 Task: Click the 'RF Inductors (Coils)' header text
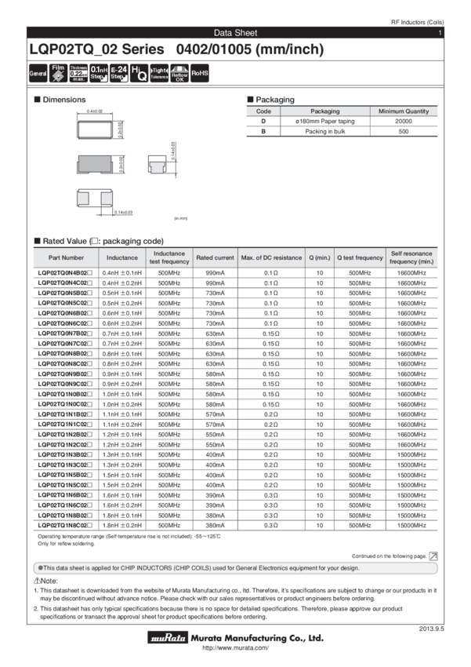[x=418, y=22]
